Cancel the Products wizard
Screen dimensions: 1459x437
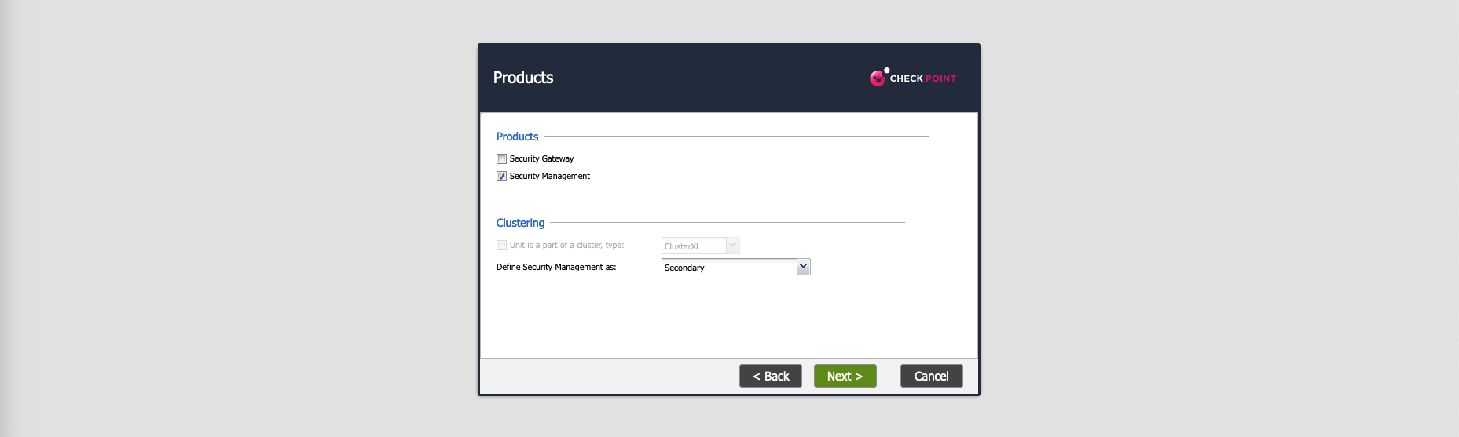931,376
